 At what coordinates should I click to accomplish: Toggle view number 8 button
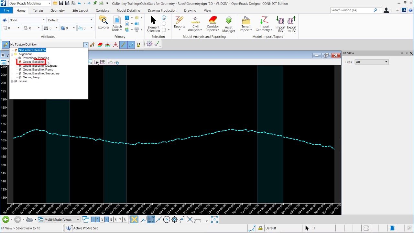point(125,220)
